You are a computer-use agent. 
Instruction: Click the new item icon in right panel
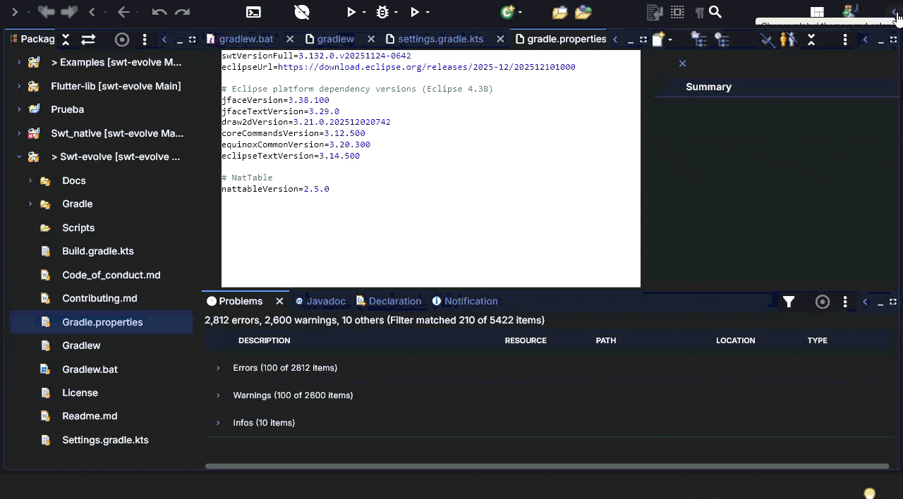click(658, 39)
